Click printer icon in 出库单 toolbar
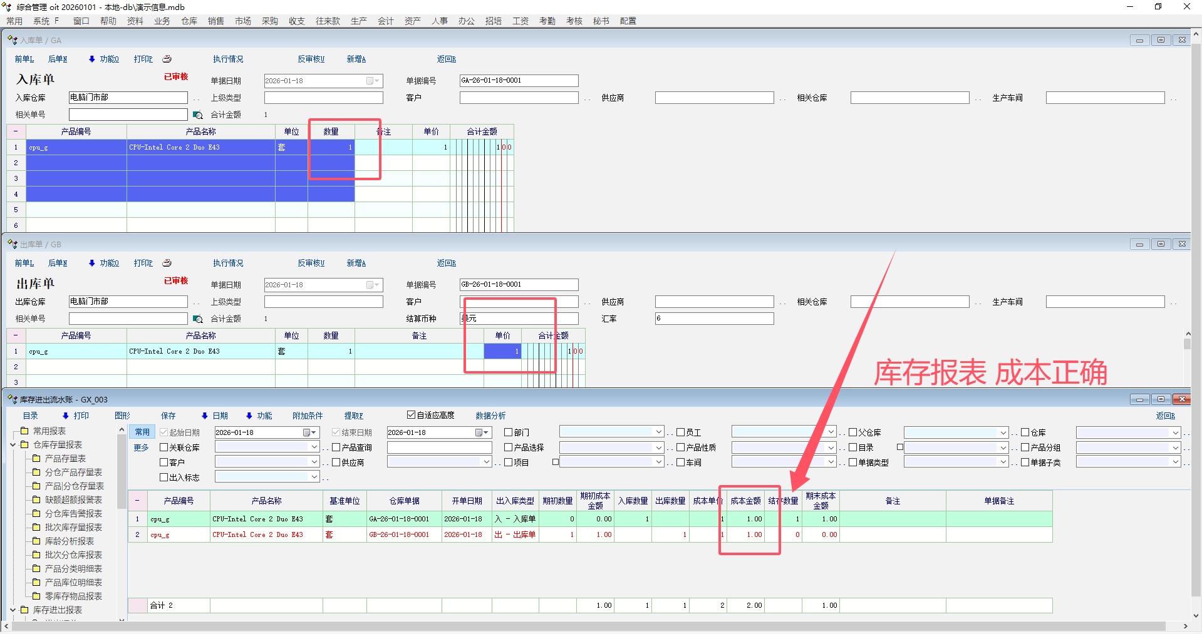The height and width of the screenshot is (634, 1202). [167, 263]
